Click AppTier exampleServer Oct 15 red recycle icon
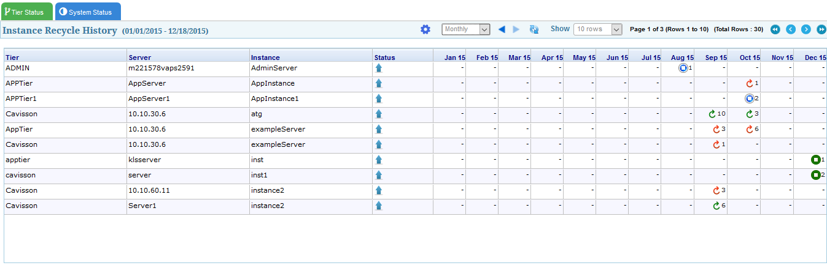 point(749,129)
